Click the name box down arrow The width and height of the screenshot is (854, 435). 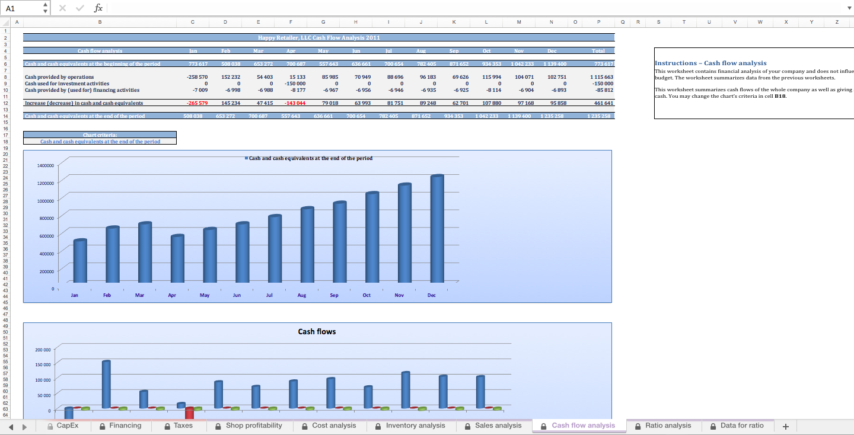tap(44, 11)
